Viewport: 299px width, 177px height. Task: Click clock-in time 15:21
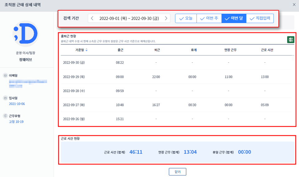point(120,119)
